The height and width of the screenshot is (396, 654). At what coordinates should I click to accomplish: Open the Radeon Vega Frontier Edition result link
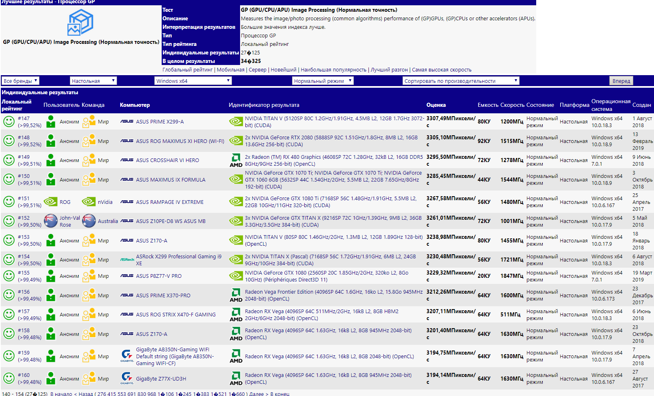[333, 295]
